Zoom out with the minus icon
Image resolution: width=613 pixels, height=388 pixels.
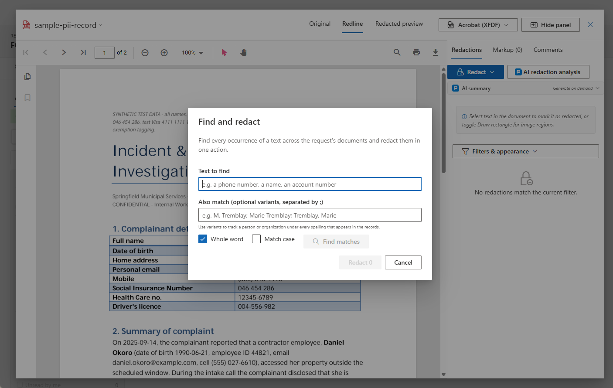coord(145,53)
